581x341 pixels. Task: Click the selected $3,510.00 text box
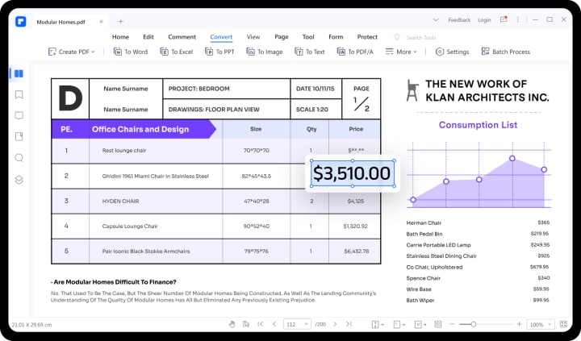coord(352,173)
